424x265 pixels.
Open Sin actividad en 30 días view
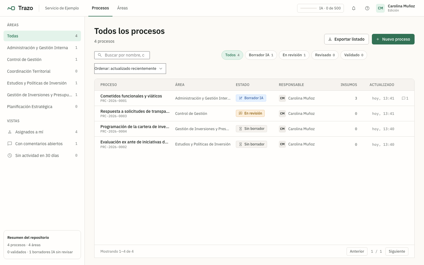pyautogui.click(x=42, y=155)
